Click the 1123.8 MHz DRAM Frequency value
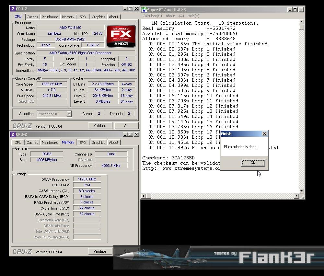The height and width of the screenshot is (276, 324). 87,179
